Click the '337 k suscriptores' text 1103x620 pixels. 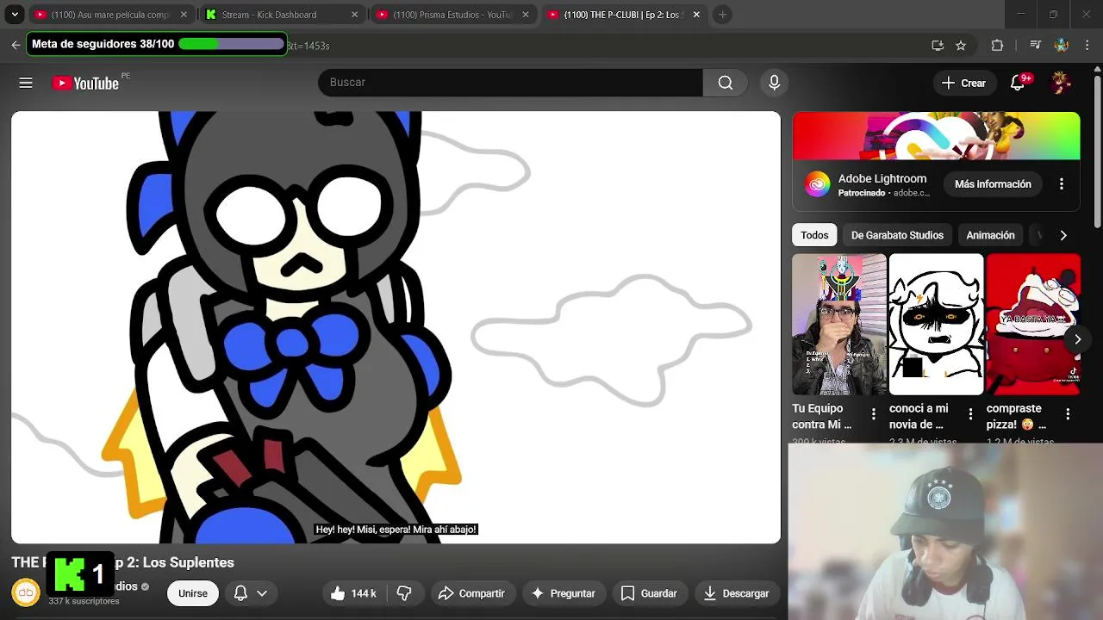click(84, 601)
